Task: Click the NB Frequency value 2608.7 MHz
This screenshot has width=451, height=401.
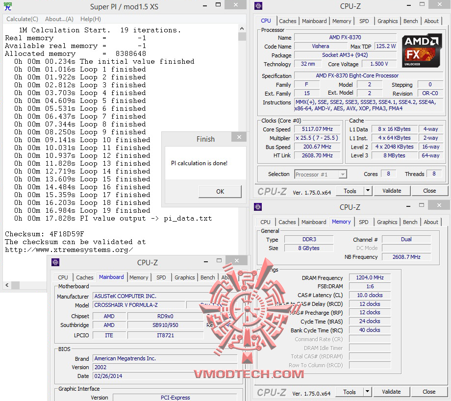Action: click(x=406, y=257)
